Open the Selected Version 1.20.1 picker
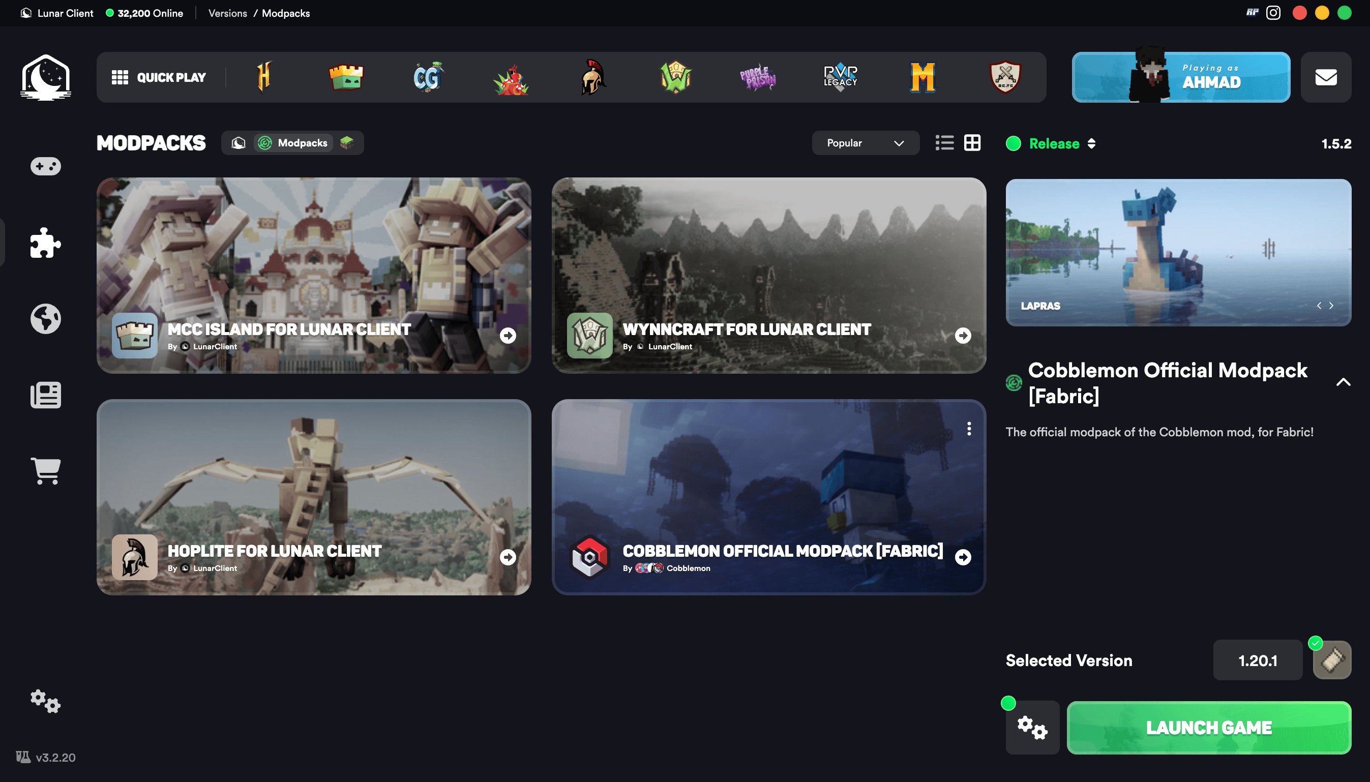The height and width of the screenshot is (782, 1370). pyautogui.click(x=1258, y=660)
